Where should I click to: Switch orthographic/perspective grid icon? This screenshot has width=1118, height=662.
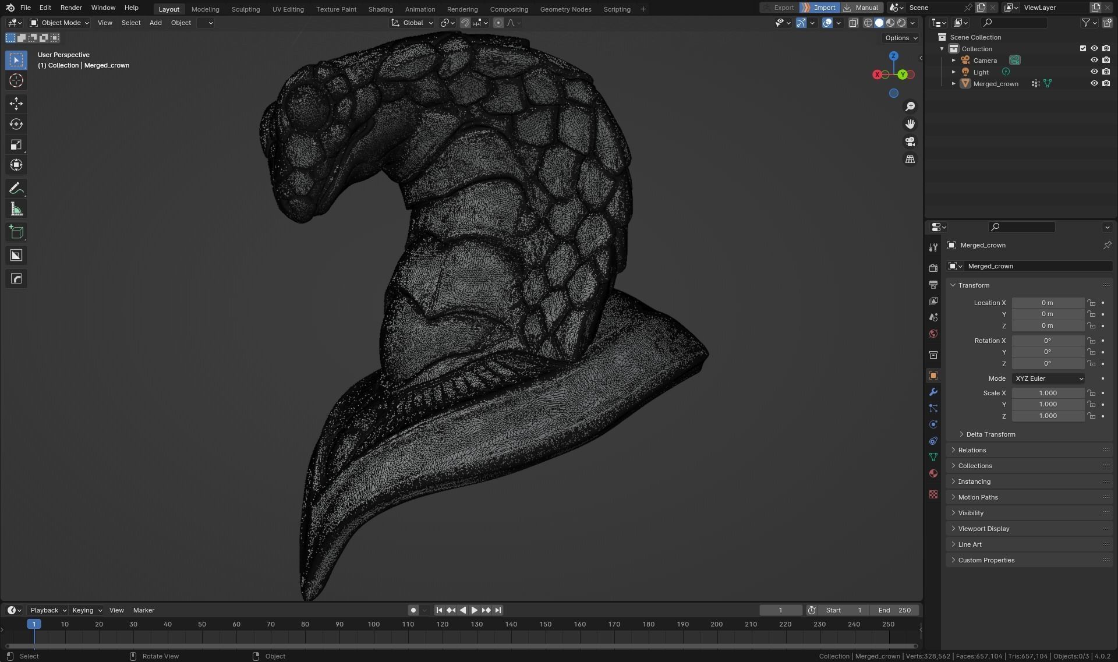tap(910, 159)
